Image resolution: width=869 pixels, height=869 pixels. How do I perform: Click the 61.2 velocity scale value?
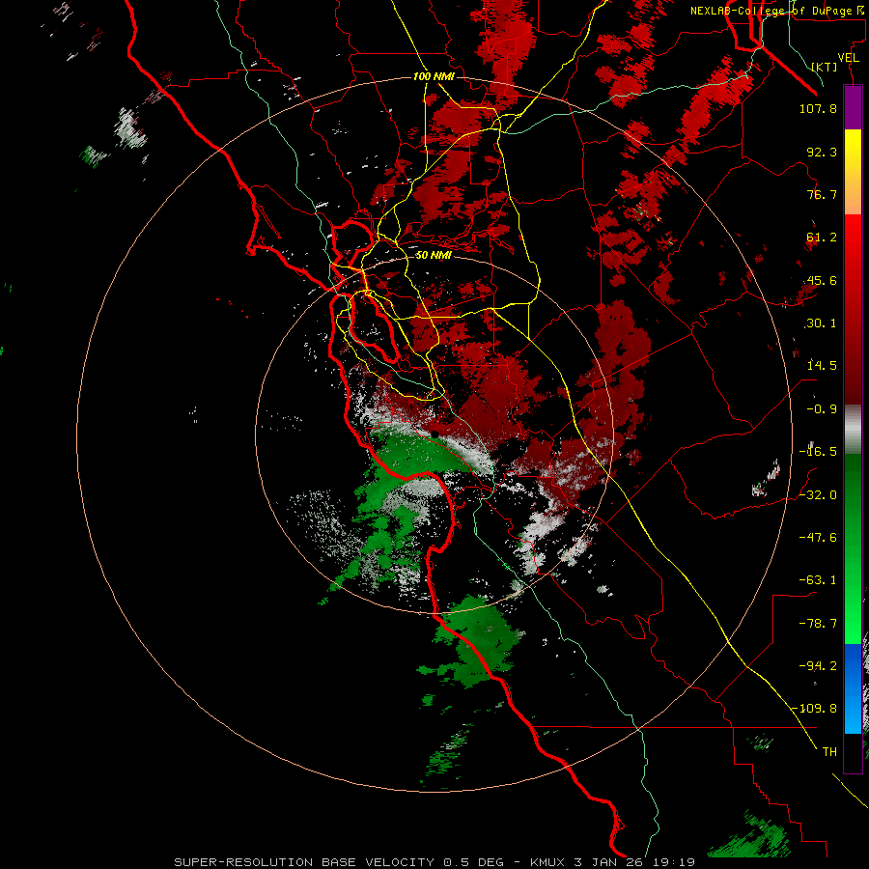822,238
